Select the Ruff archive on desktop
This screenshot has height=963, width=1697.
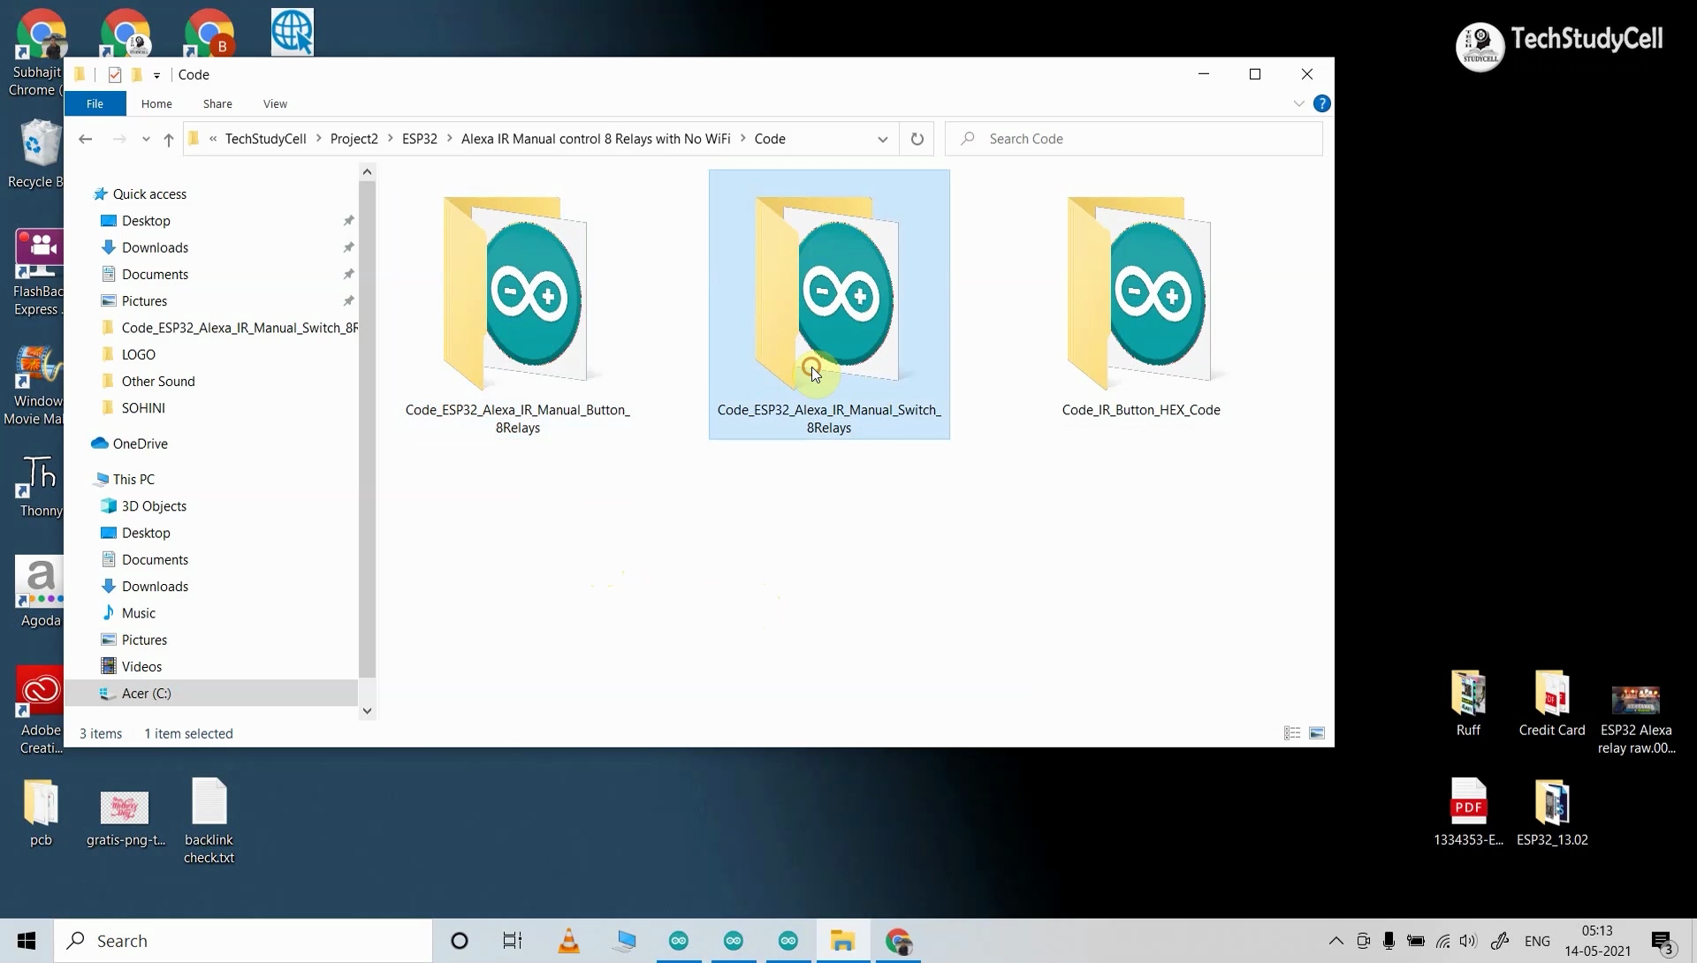point(1468,703)
